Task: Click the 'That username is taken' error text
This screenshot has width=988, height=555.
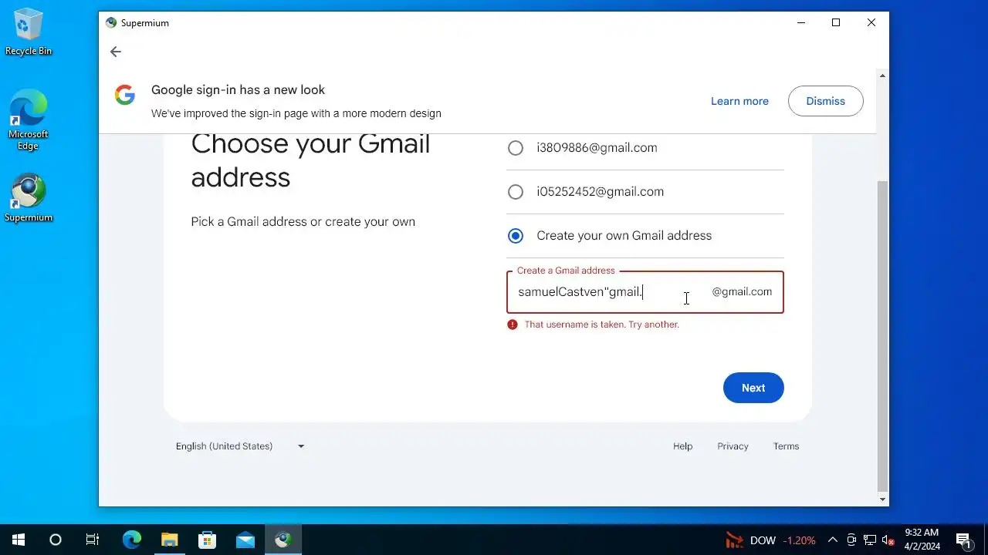Action: coord(602,325)
